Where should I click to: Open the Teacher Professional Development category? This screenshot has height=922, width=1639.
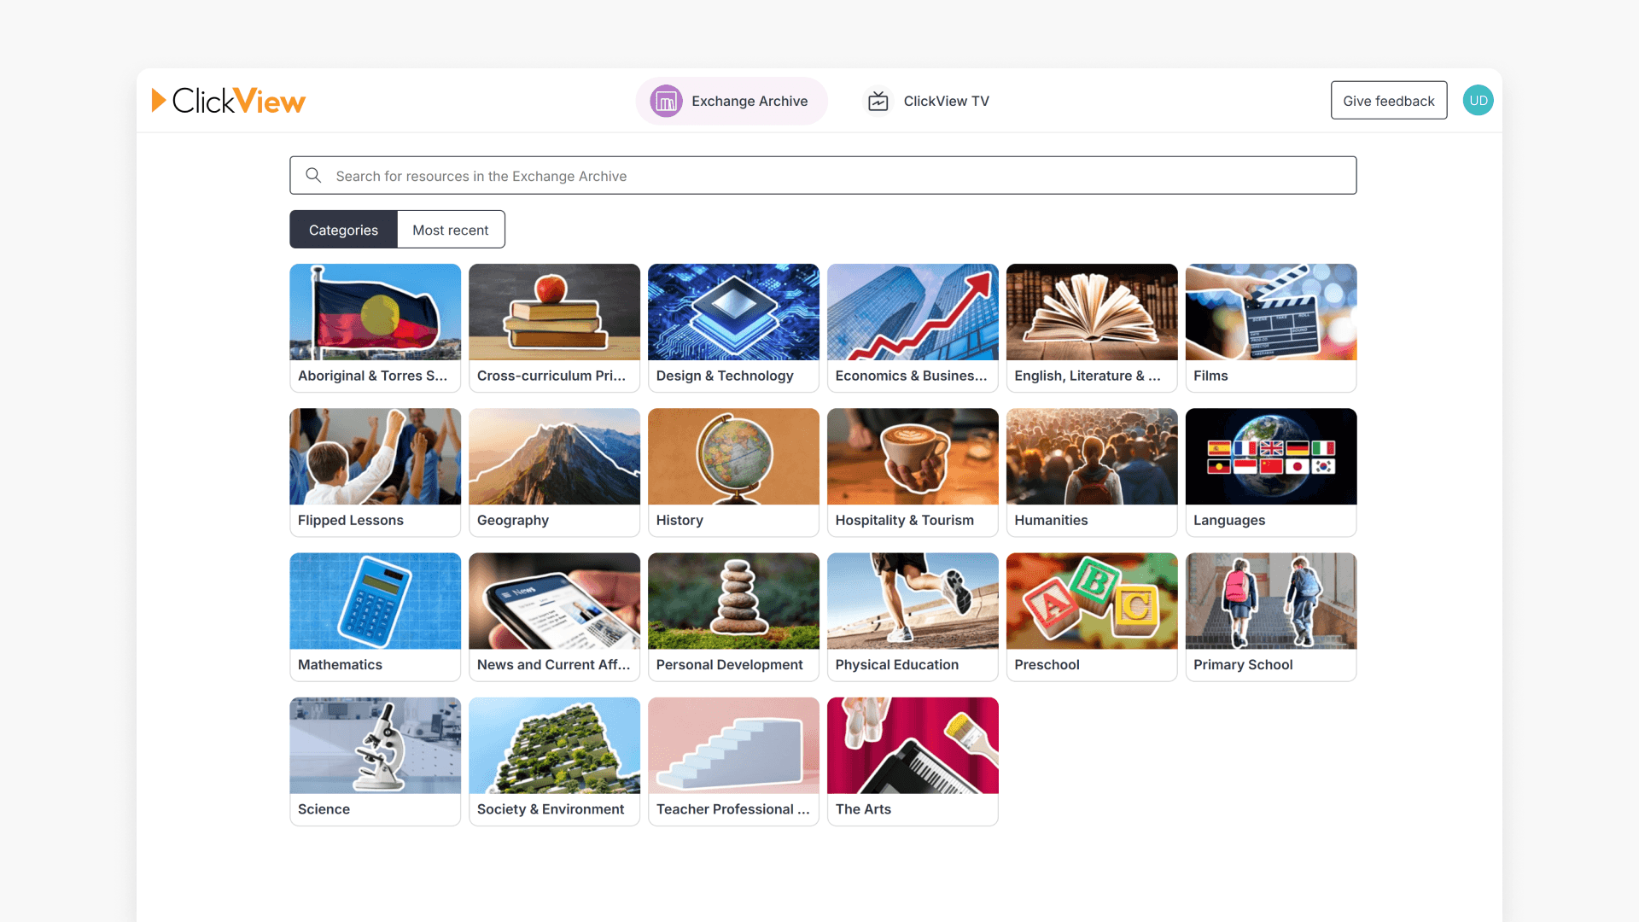point(733,761)
